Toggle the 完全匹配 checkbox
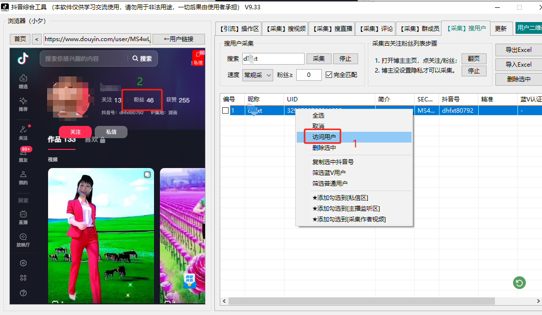The width and height of the screenshot is (542, 315). coord(329,75)
